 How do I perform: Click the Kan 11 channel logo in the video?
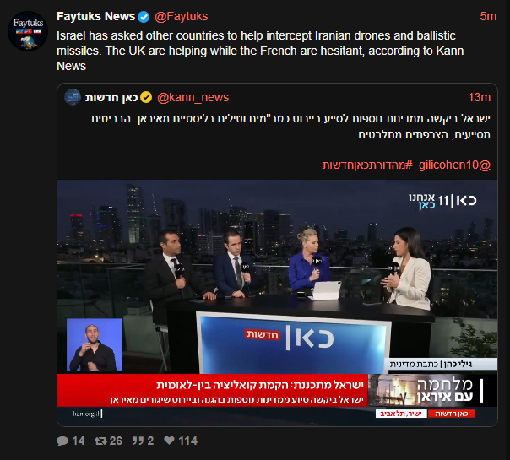coord(442,201)
